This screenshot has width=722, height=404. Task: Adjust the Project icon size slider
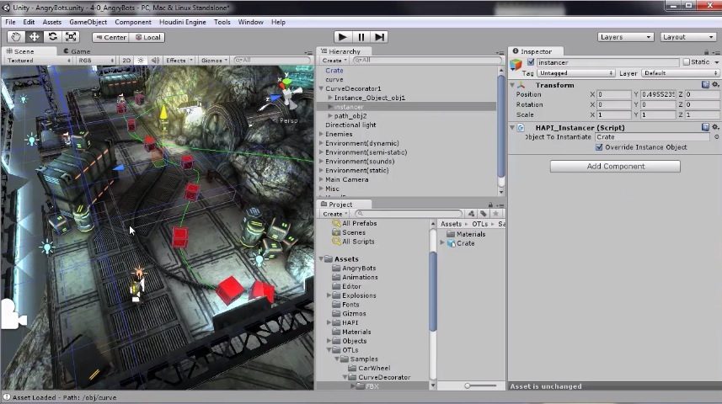pos(468,385)
